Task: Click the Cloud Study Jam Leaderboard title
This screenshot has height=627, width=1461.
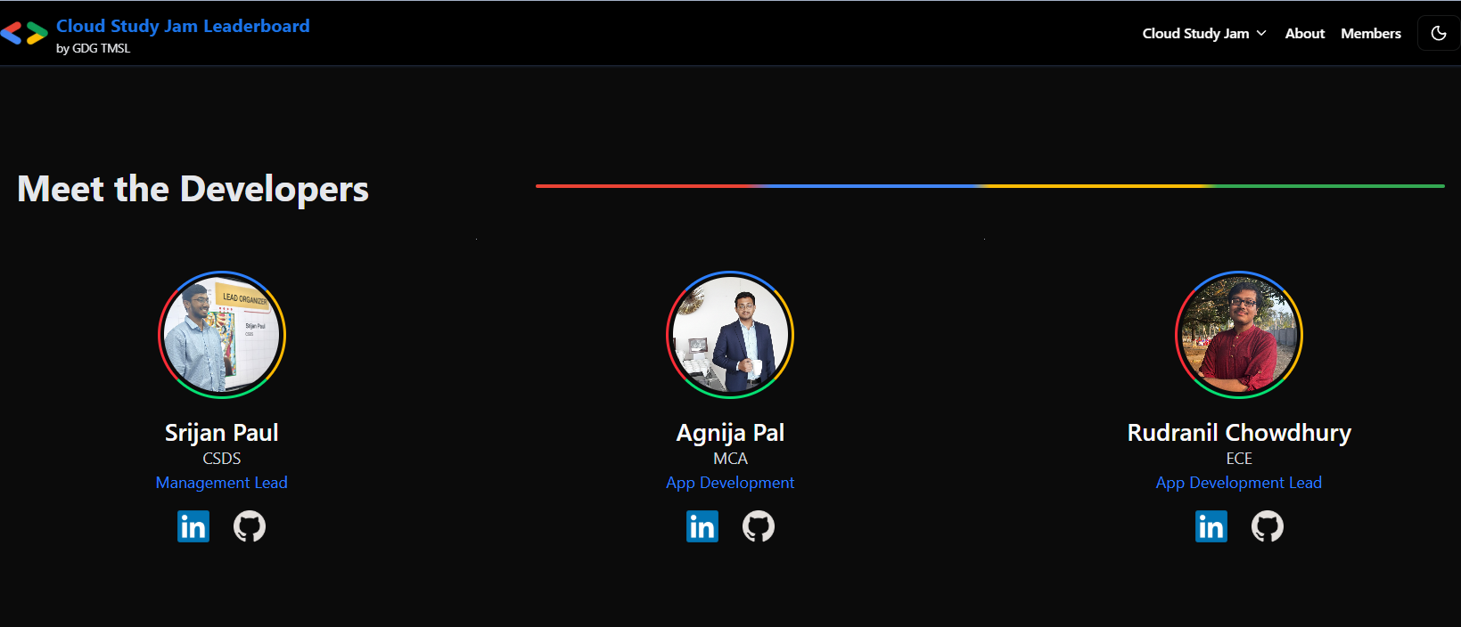Action: click(x=183, y=26)
